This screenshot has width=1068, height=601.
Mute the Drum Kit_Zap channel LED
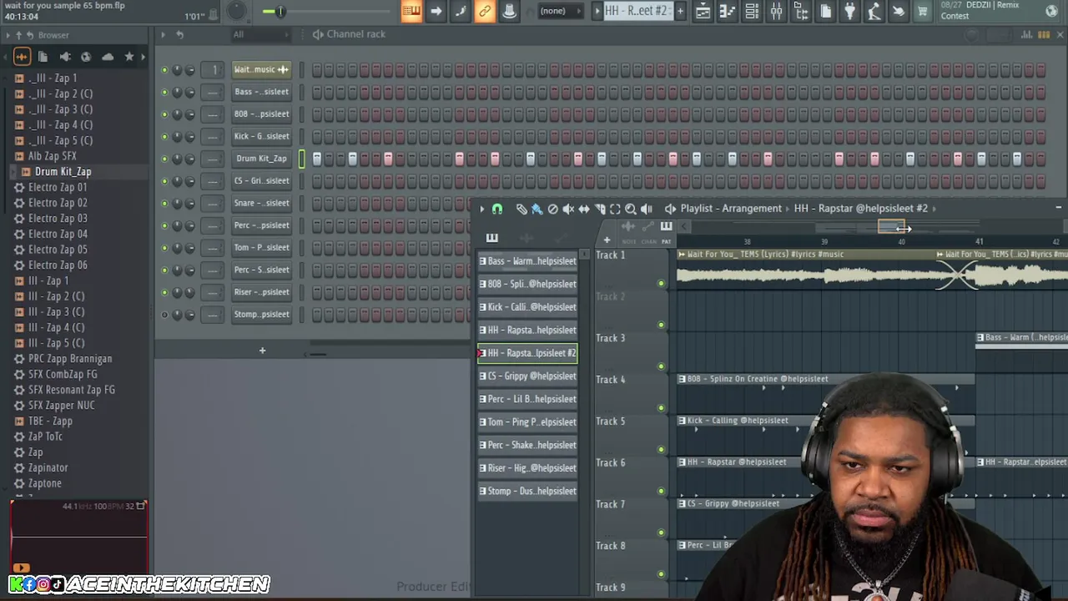[164, 159]
